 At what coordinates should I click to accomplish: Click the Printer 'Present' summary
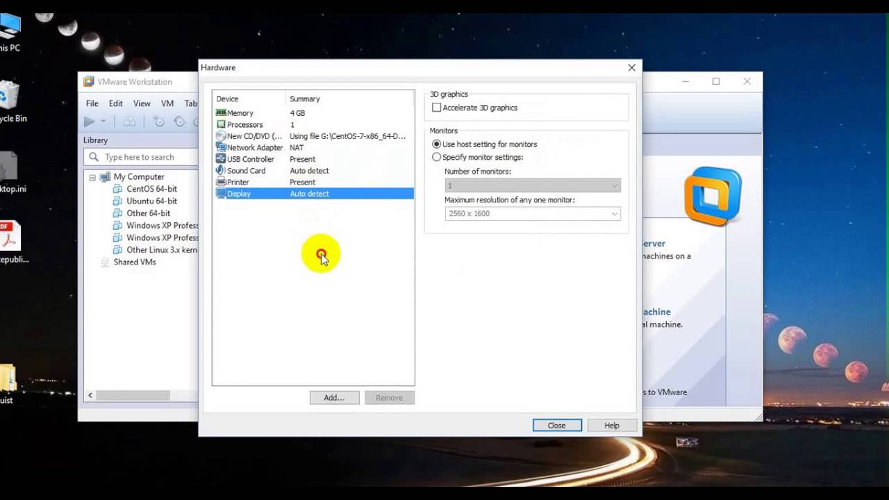pos(302,182)
